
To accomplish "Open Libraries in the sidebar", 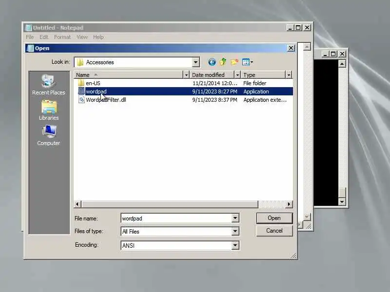I will coord(49,110).
